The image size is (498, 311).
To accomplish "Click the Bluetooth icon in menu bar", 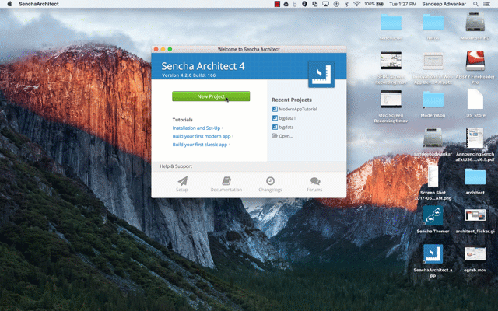I will (x=347, y=4).
